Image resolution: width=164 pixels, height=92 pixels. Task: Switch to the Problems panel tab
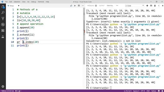91,6
